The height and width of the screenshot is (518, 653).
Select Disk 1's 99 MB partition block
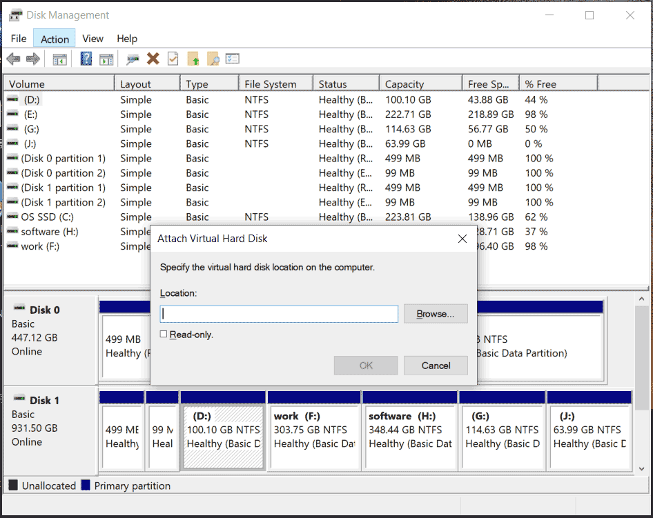pos(162,430)
